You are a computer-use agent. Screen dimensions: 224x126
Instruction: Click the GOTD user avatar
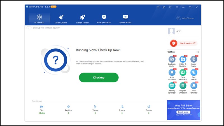pyautogui.click(x=171, y=31)
